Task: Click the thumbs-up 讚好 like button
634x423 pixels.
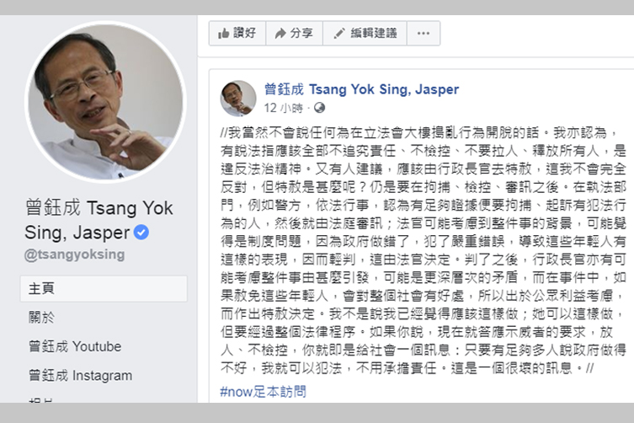Action: (237, 33)
